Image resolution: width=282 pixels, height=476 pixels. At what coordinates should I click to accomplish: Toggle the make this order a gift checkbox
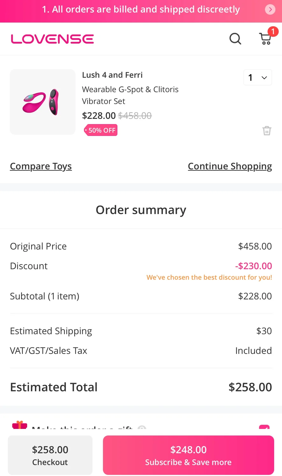pyautogui.click(x=264, y=428)
